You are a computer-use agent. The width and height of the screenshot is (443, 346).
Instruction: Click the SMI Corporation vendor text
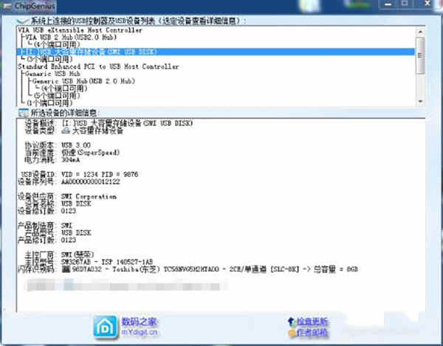pos(89,197)
